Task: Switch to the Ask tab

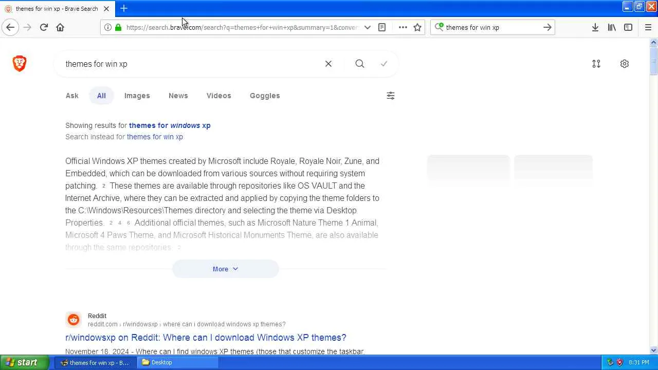Action: [x=72, y=96]
